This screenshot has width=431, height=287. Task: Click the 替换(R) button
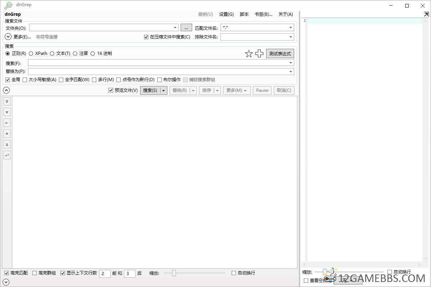coord(180,90)
